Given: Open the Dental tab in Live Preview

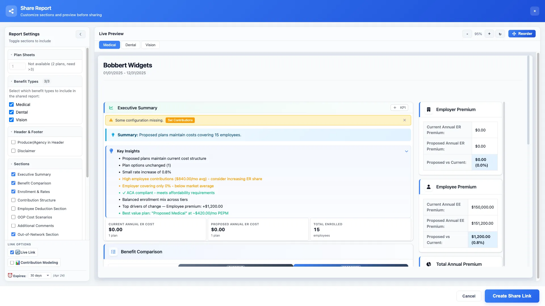Looking at the screenshot, I should coord(131,45).
